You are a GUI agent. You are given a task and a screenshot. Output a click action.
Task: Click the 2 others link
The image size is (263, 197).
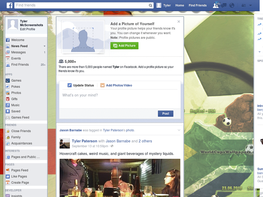145,141
